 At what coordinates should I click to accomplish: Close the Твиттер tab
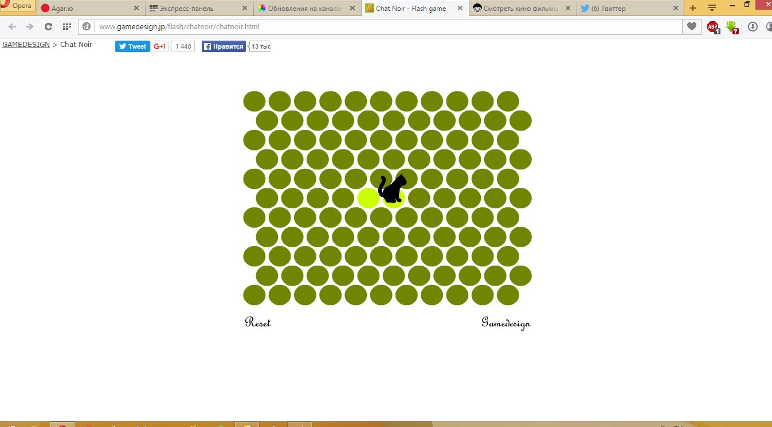pos(676,9)
